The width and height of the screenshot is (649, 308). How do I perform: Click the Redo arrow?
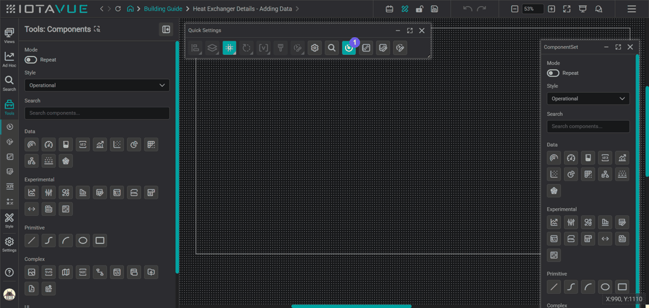point(481,9)
